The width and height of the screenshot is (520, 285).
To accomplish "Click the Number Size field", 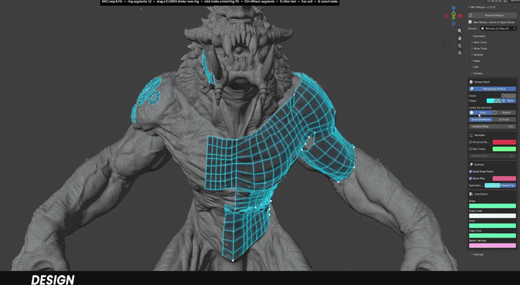I will click(493, 156).
